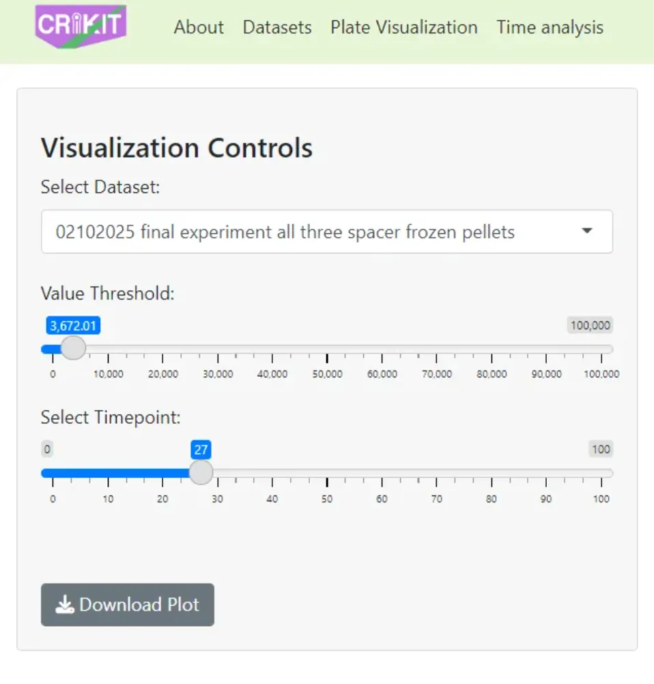Click the 27 timepoint value bubble
654x684 pixels.
tap(201, 449)
